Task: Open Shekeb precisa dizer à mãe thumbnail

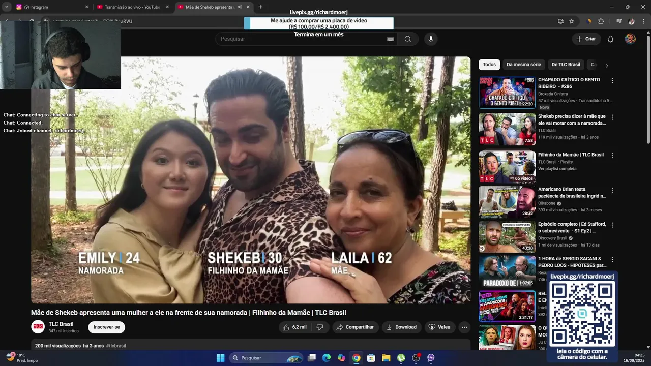Action: tap(507, 129)
